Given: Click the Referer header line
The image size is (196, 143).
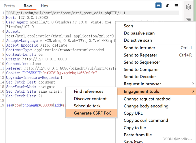Looking at the screenshot, I should [x=61, y=68].
